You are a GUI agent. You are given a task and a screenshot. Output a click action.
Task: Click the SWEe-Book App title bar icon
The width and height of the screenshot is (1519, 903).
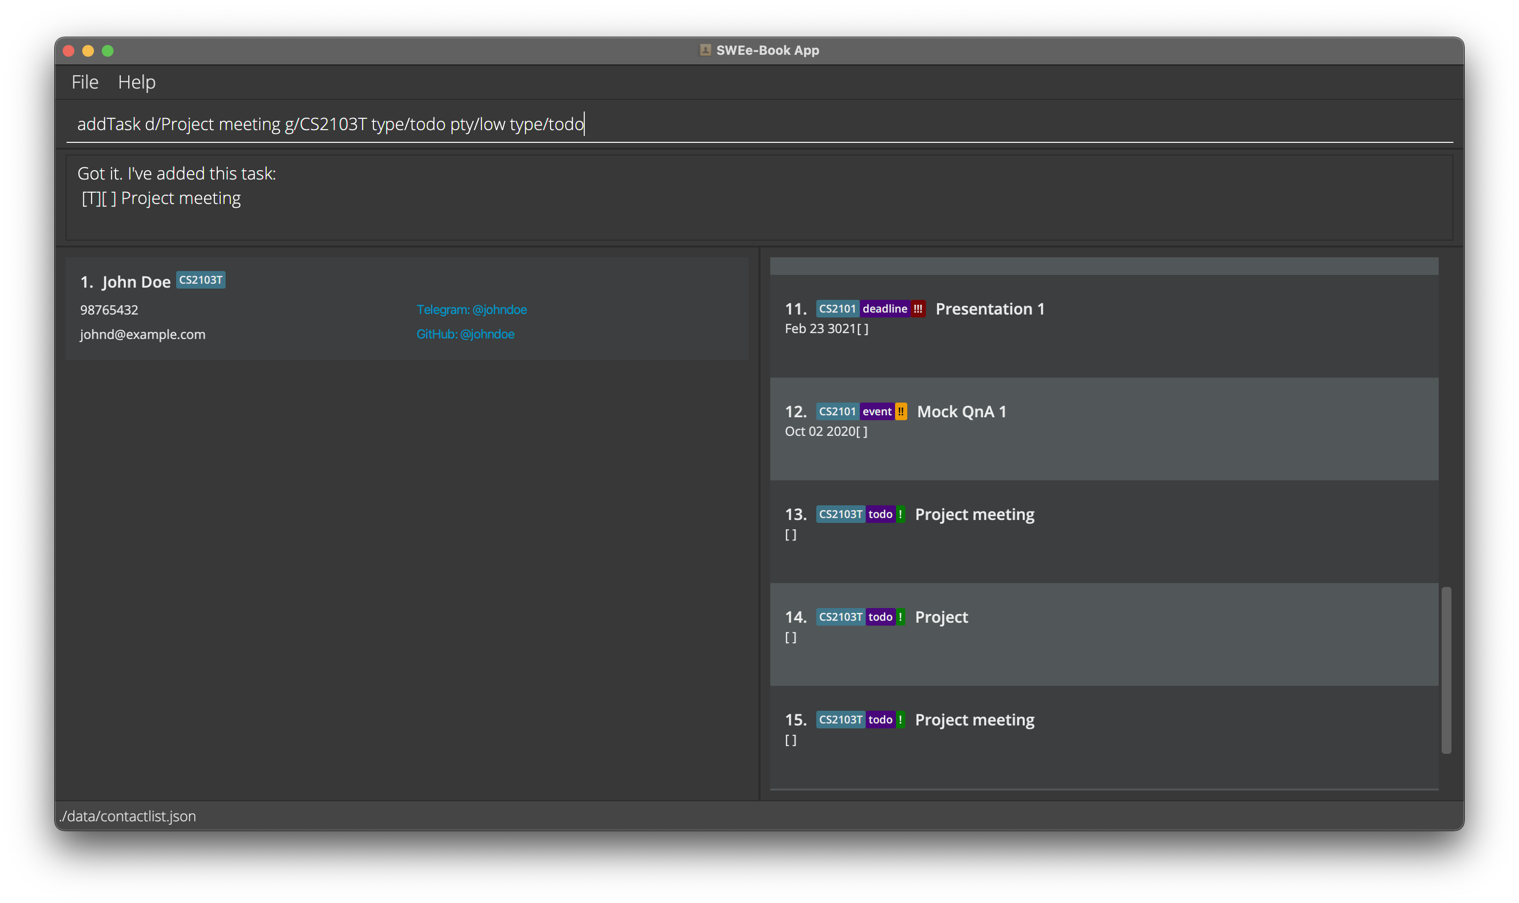705,50
